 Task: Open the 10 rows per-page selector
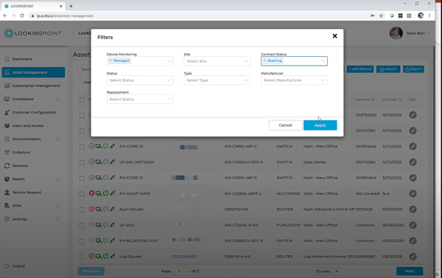326,271
